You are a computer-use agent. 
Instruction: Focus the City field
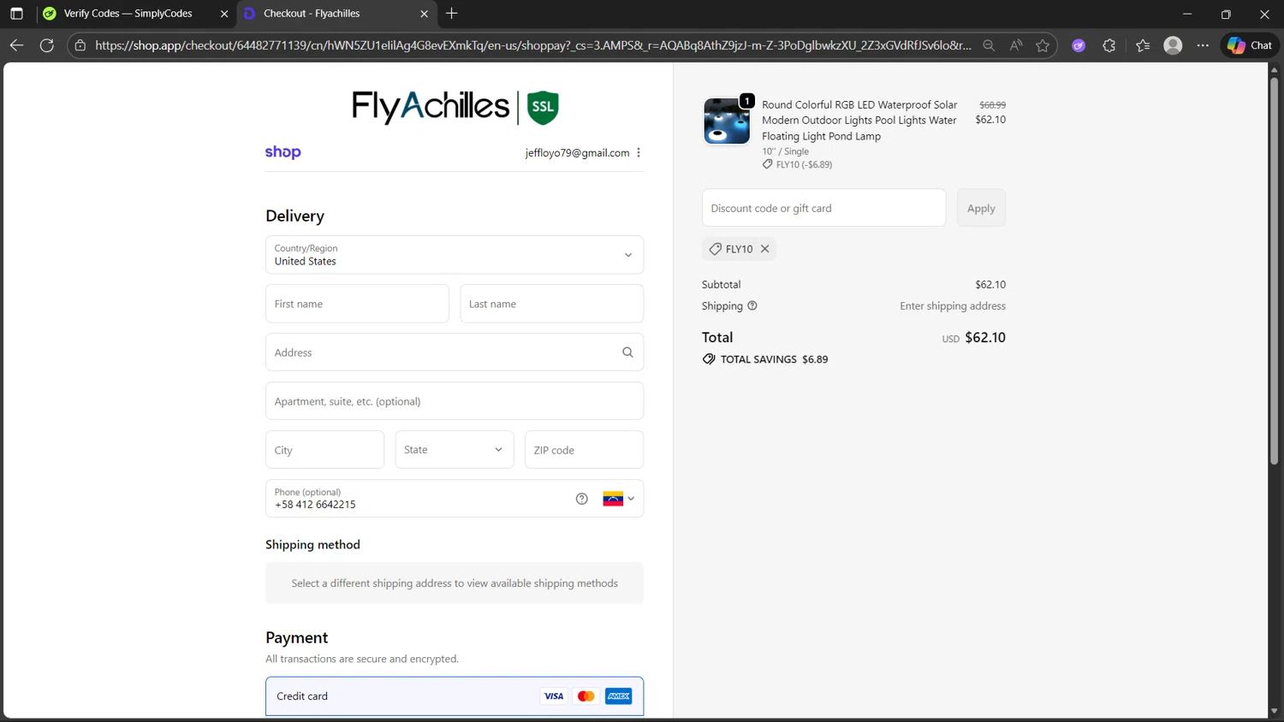tap(324, 450)
